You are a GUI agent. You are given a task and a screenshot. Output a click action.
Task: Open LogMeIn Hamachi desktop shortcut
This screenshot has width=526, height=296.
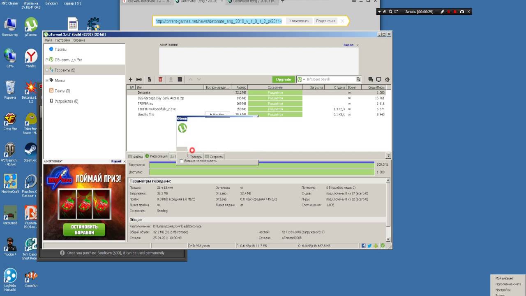(x=10, y=280)
